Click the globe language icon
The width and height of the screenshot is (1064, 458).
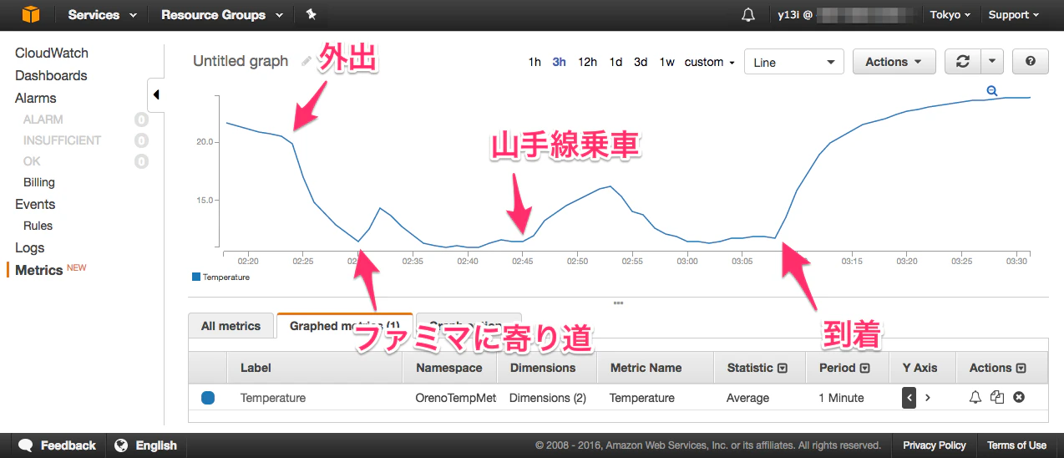(122, 445)
